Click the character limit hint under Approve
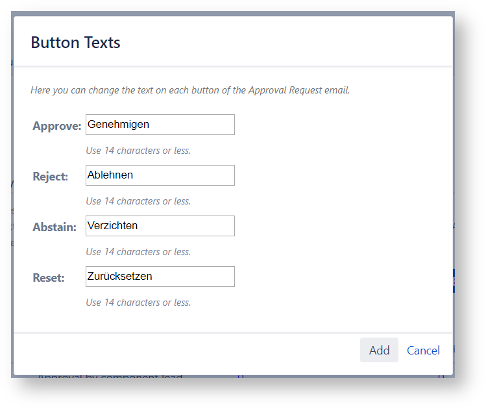Viewport: 486px width, 409px height. [138, 151]
